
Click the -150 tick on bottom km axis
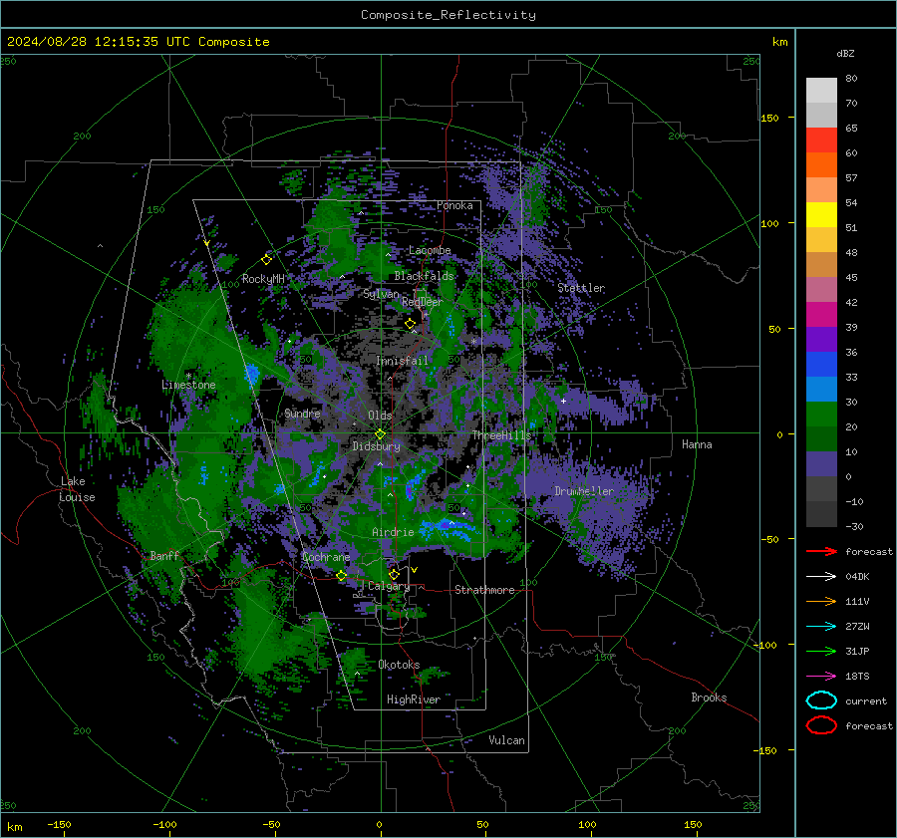(59, 824)
